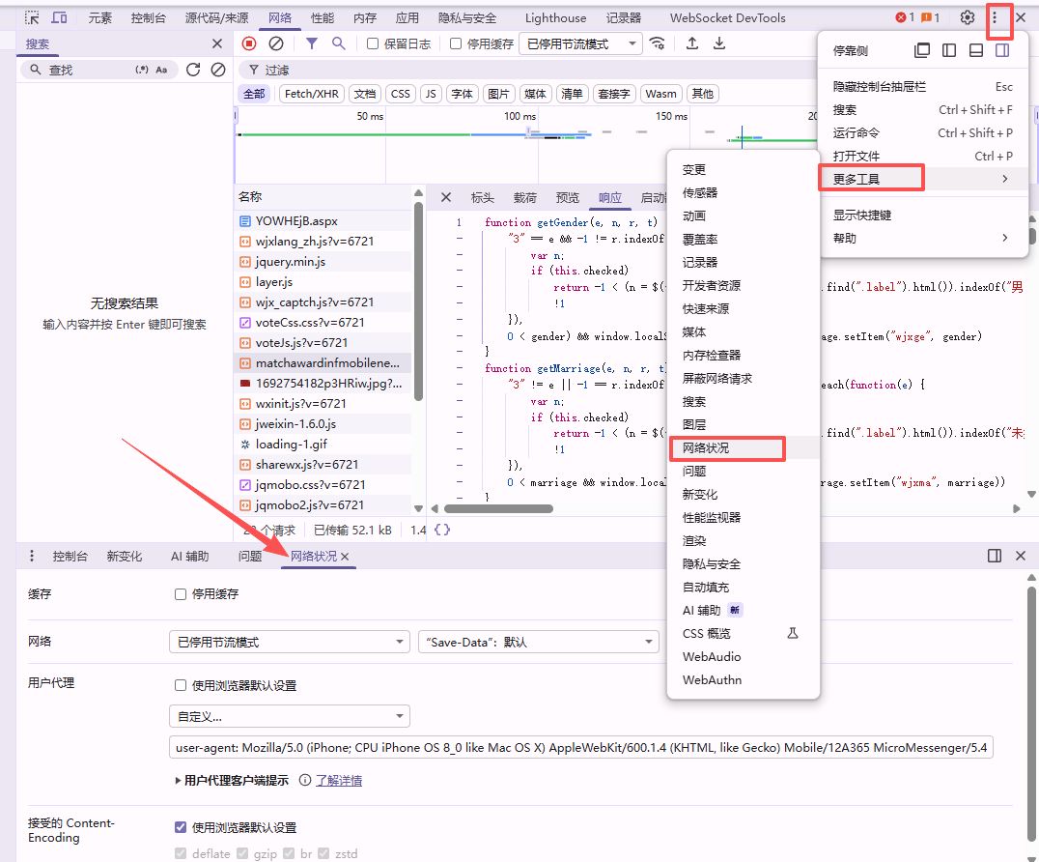Enable the 保留日志 checkbox
The width and height of the screenshot is (1039, 862).
coord(373,43)
